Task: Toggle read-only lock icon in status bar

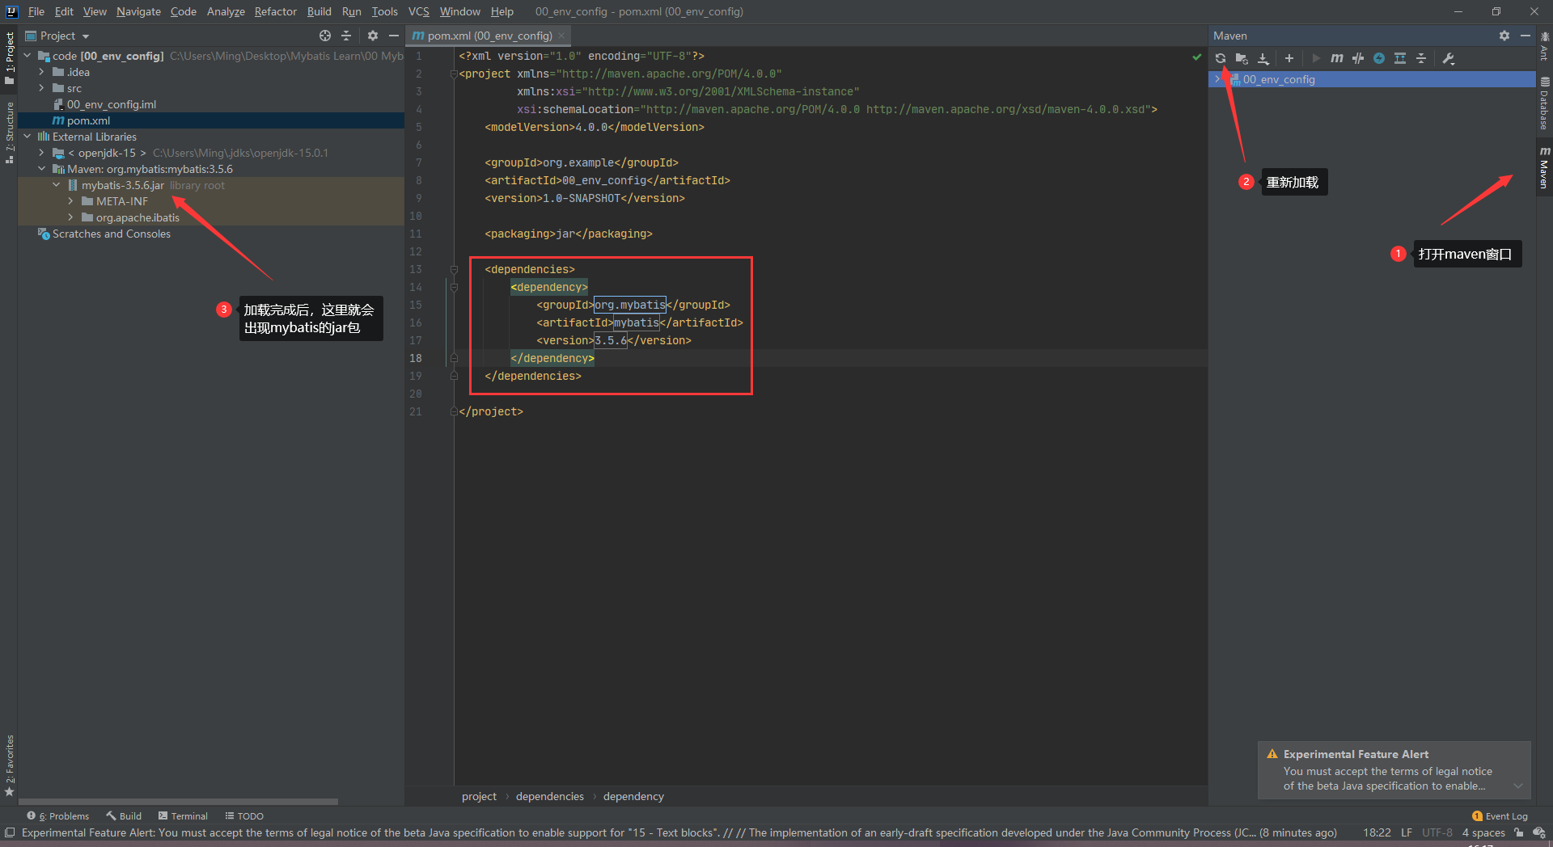Action: (1519, 832)
